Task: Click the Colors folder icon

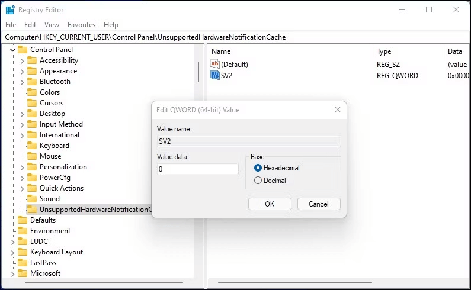Action: pos(32,92)
